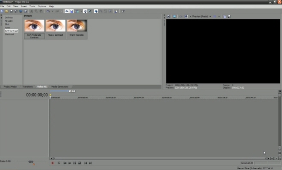Create a new project with the New icon
The height and width of the screenshot is (170, 282).
click(x=2, y=11)
